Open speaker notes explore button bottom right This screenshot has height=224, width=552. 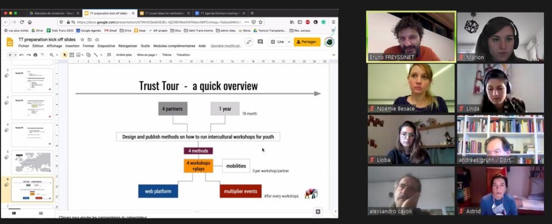point(318,212)
